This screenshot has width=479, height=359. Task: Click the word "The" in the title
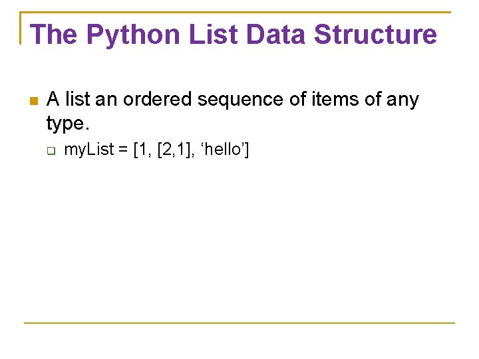pyautogui.click(x=55, y=35)
